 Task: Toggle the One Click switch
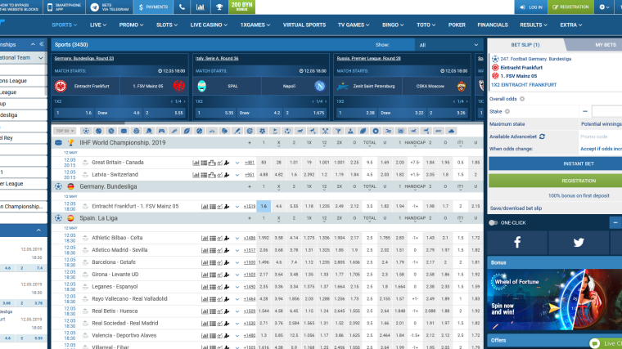493,222
